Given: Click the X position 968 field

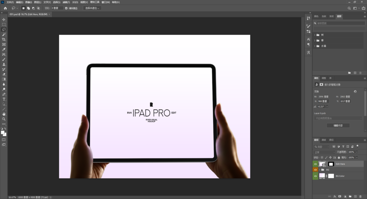Looking at the screenshot, I should (x=323, y=101).
